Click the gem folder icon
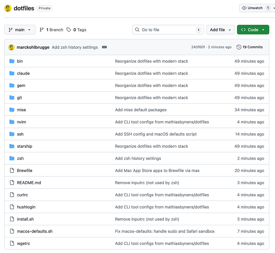This screenshot has height=253, width=275. coord(12,85)
